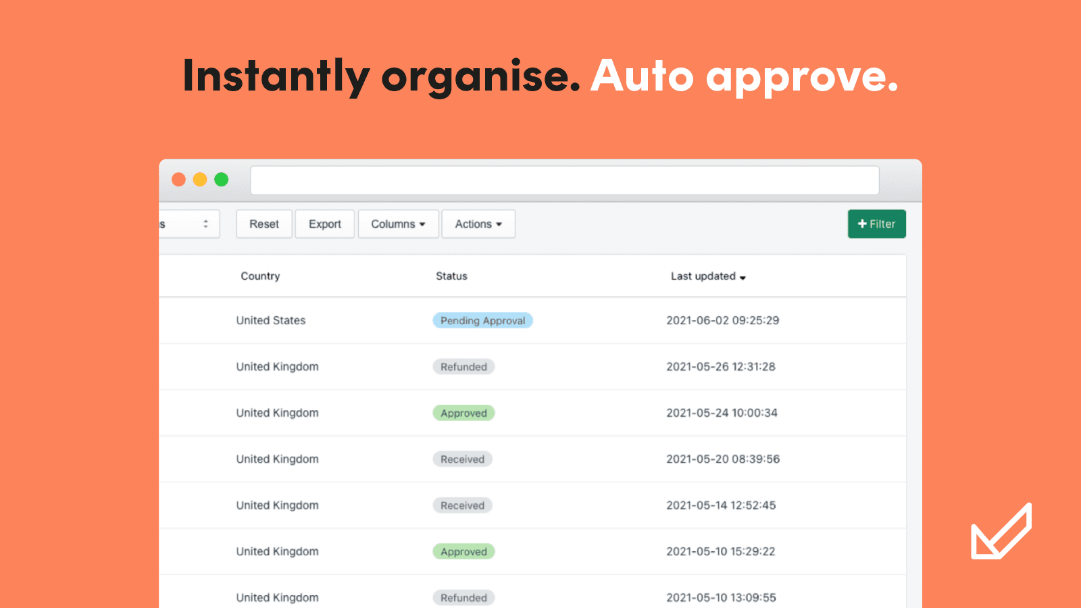
Task: Click the yellow traffic light dot
Action: tap(200, 180)
